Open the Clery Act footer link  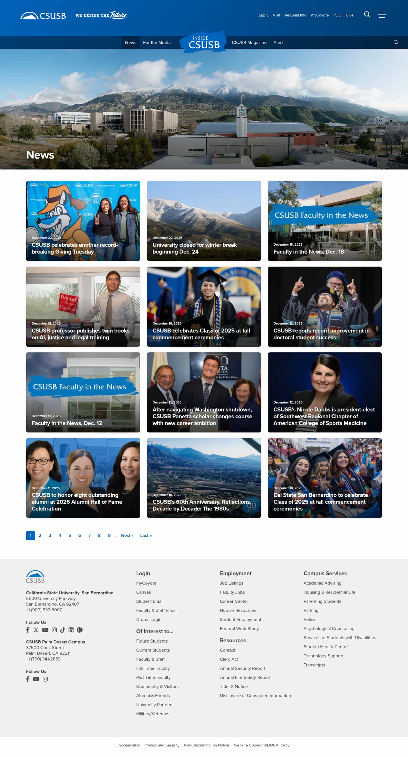pyautogui.click(x=229, y=659)
